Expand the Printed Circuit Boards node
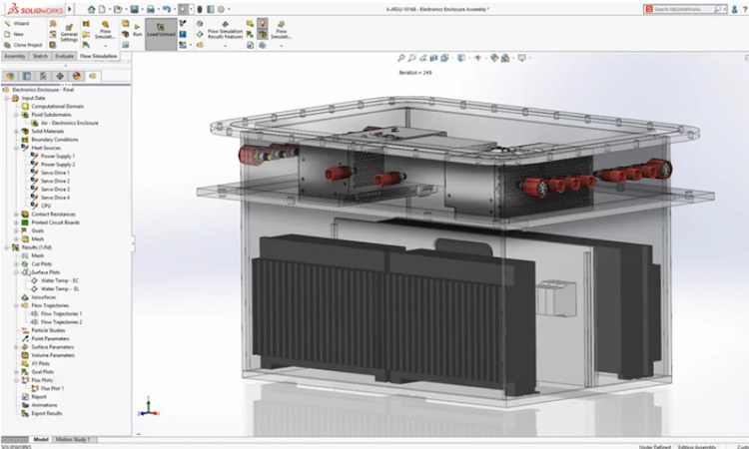Screen dimensions: 749x449 (x=16, y=223)
